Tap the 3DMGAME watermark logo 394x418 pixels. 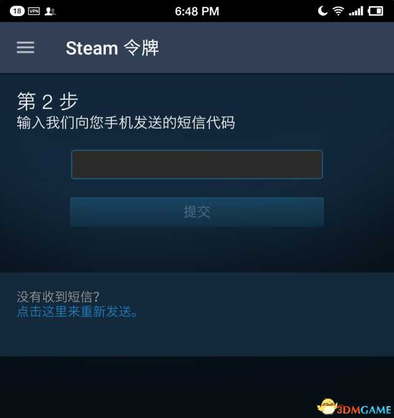355,408
